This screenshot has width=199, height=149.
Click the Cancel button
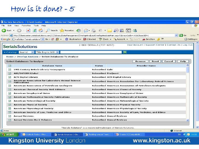point(169,61)
